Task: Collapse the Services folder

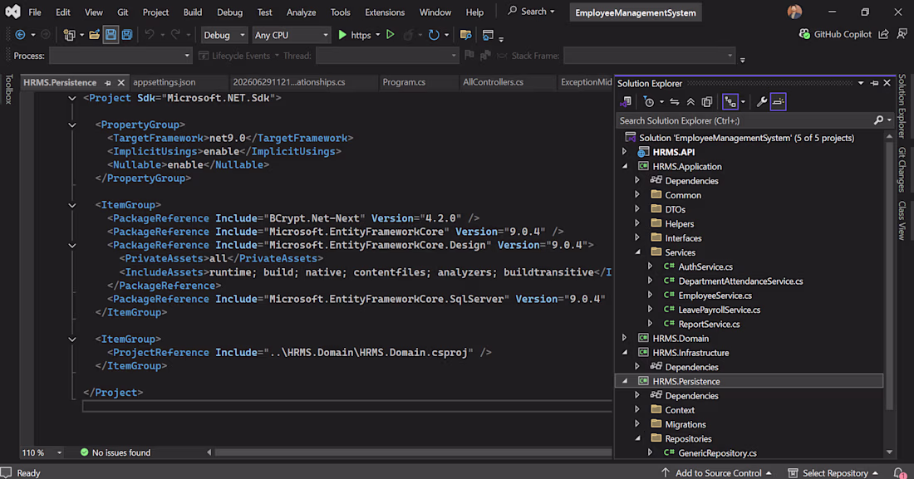Action: [637, 252]
